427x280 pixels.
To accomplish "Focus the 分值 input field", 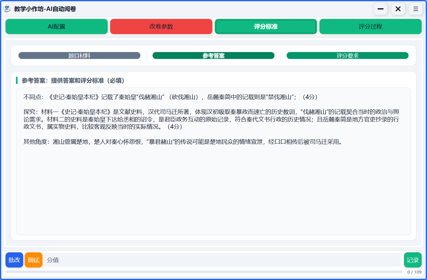I will tap(222, 260).
